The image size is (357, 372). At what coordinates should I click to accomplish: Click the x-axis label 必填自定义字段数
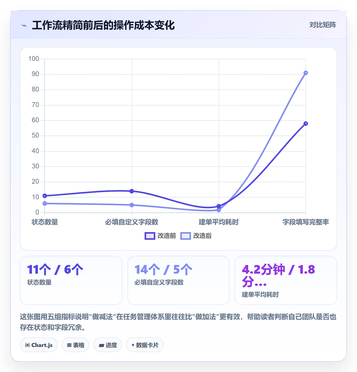pos(132,222)
